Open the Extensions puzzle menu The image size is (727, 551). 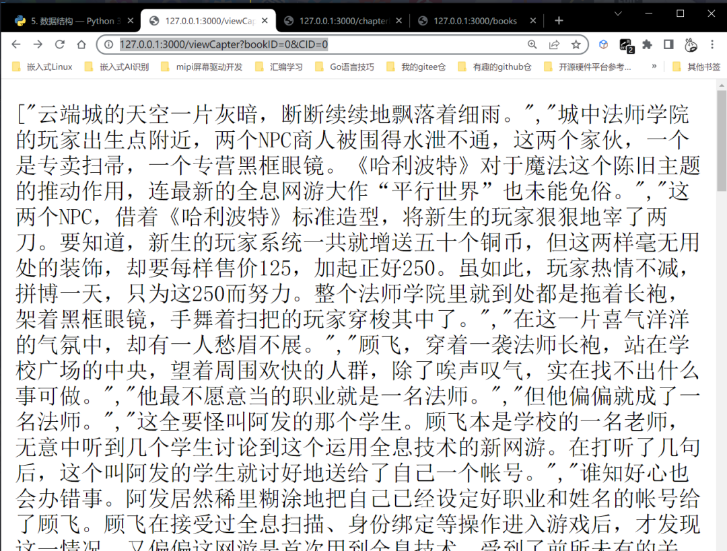click(x=647, y=44)
